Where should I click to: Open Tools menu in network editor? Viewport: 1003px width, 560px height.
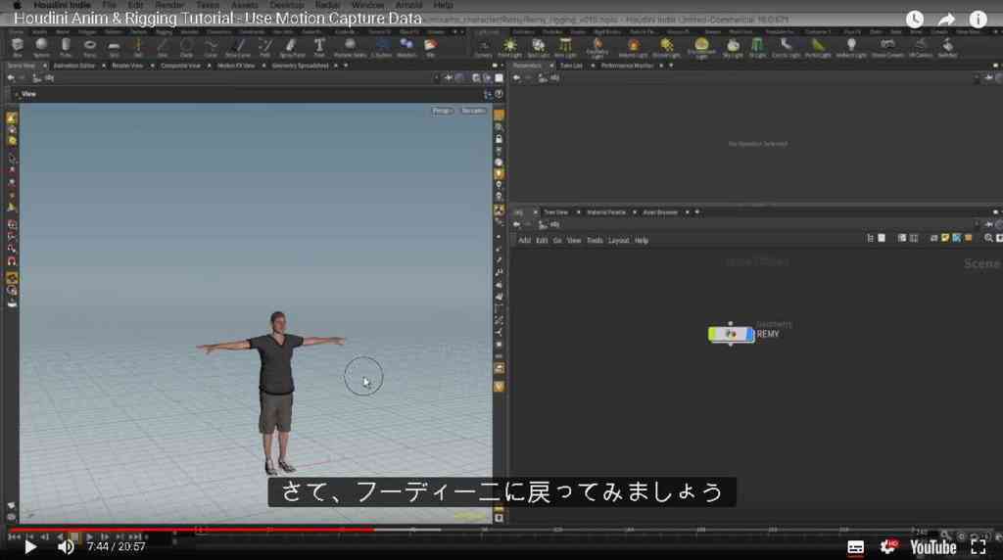595,241
